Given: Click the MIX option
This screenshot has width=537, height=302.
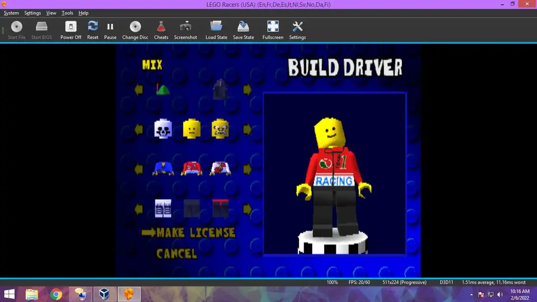Looking at the screenshot, I should [x=152, y=65].
